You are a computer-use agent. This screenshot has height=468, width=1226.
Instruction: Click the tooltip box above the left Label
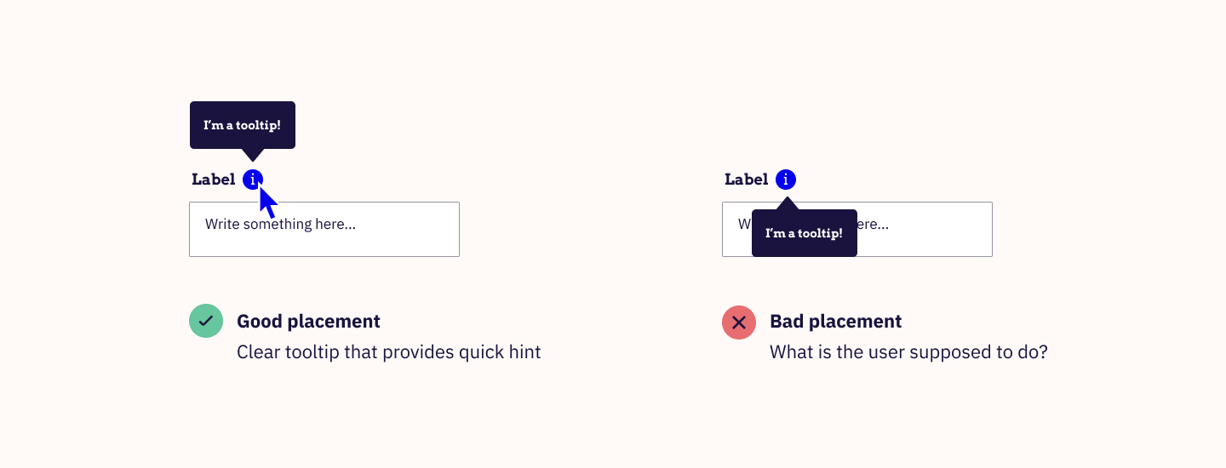click(243, 125)
